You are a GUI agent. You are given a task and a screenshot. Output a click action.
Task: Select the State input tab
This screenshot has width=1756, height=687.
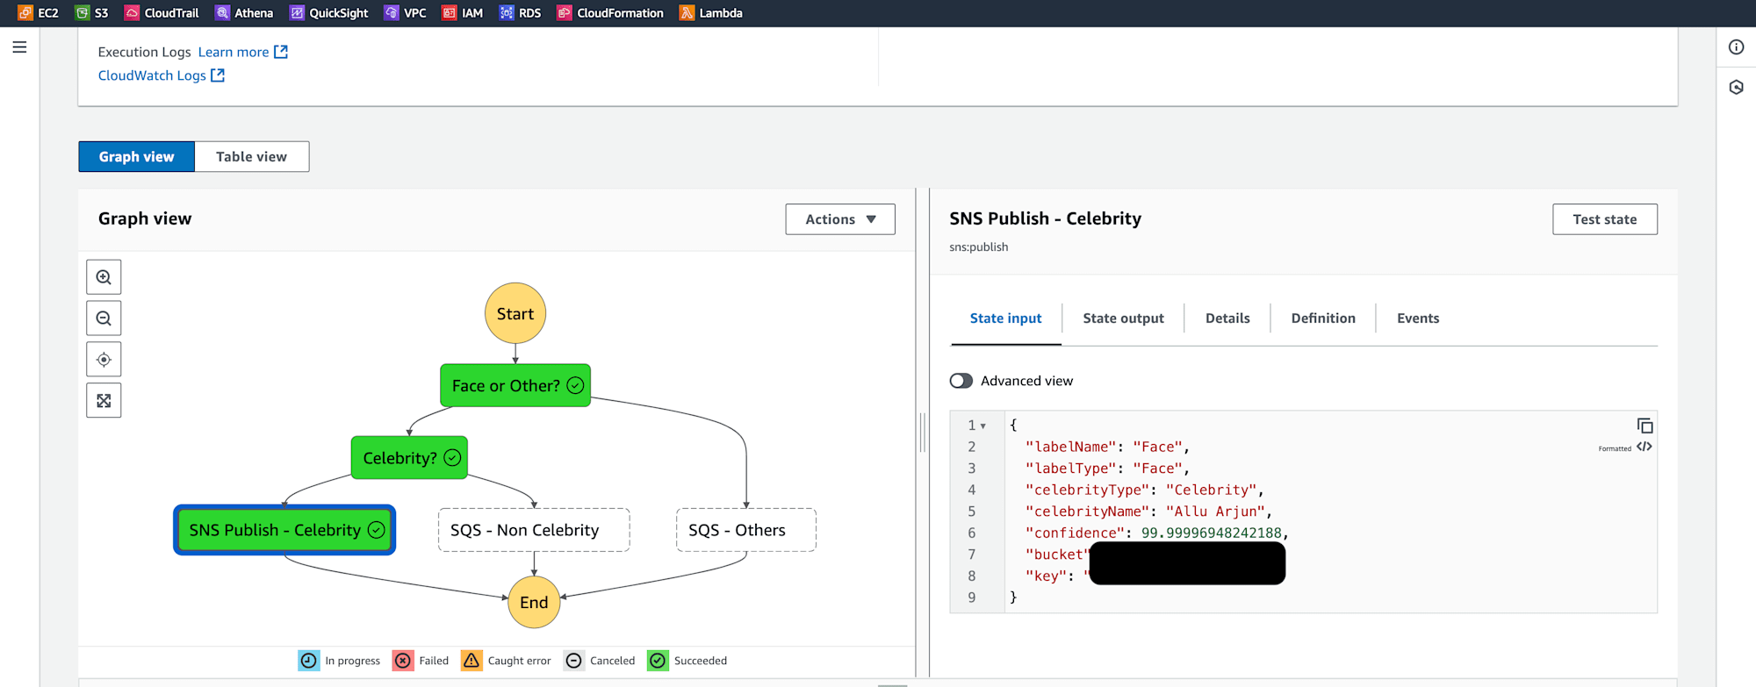pos(1005,318)
